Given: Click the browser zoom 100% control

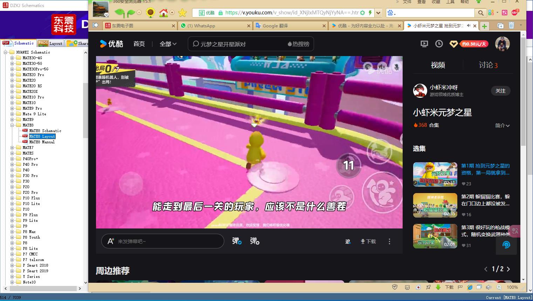Looking at the screenshot, I should (512, 287).
